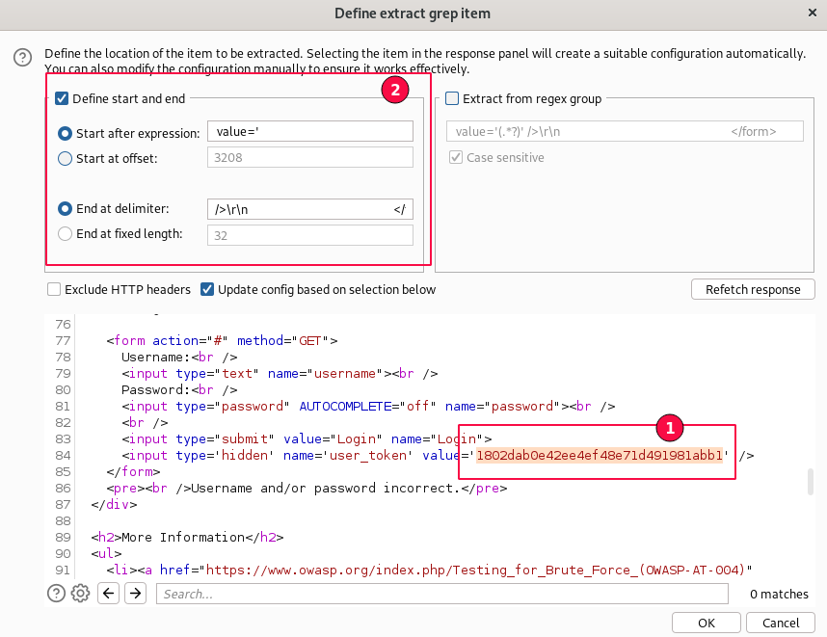Click the Refetch response button

click(753, 289)
